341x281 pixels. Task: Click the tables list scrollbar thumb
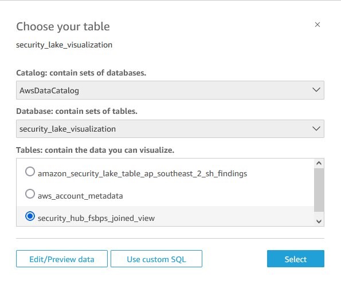[x=319, y=190]
